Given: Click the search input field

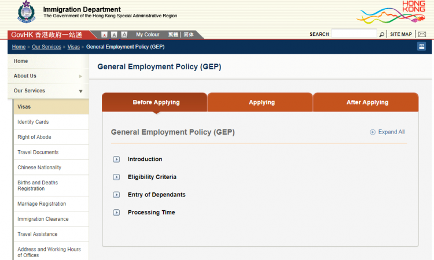Looking at the screenshot, I should click(354, 35).
